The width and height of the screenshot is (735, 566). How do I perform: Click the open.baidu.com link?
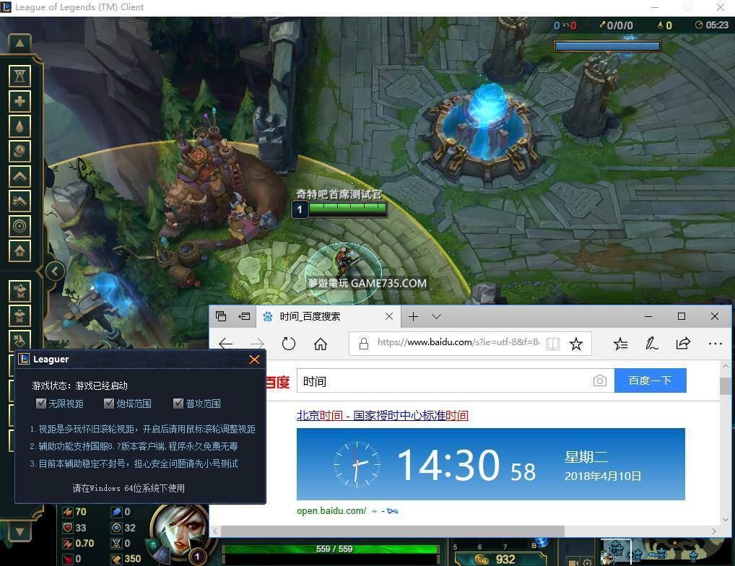coord(331,510)
